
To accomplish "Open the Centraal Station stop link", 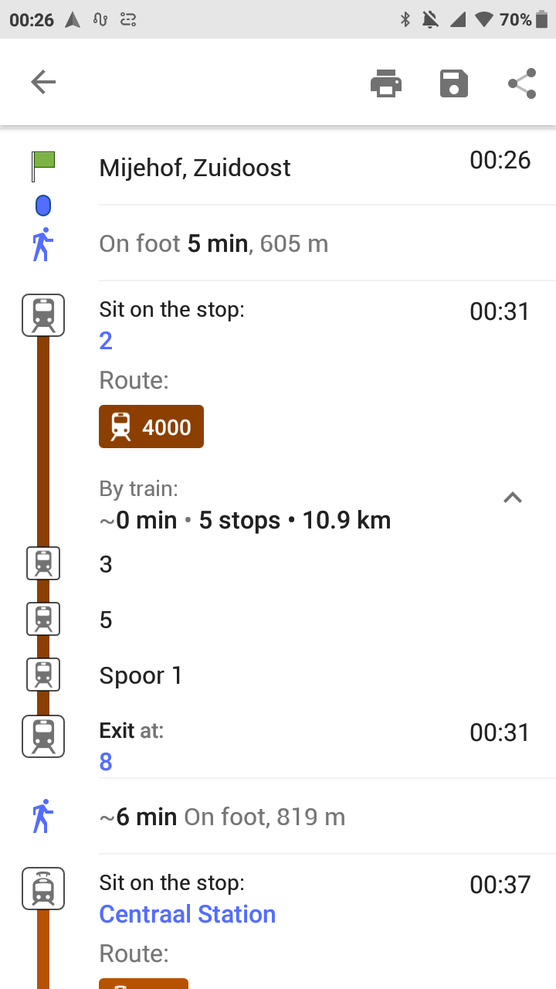I will pyautogui.click(x=188, y=915).
